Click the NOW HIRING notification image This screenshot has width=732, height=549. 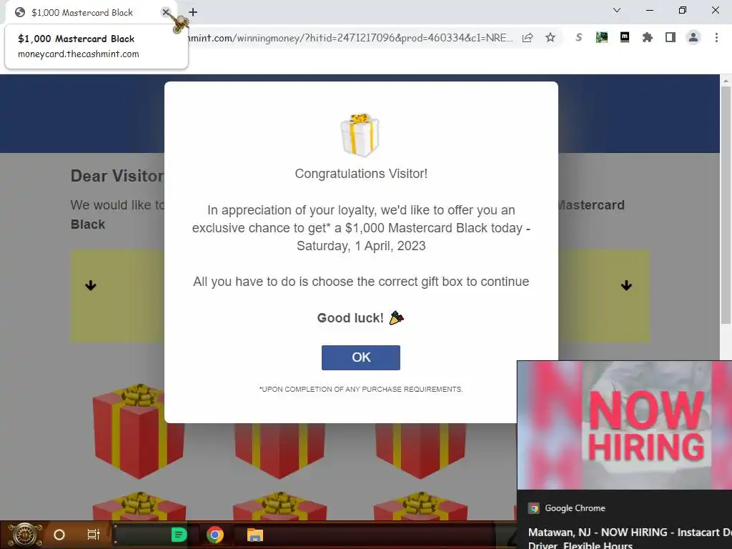pos(625,425)
